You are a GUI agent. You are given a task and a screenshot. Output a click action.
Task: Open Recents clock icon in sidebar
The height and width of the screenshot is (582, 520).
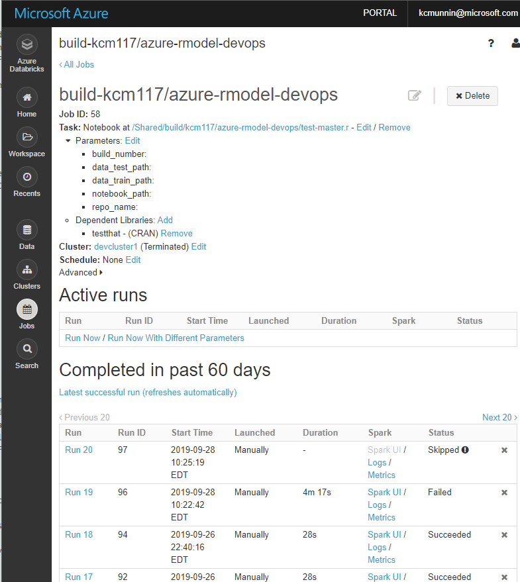click(26, 177)
